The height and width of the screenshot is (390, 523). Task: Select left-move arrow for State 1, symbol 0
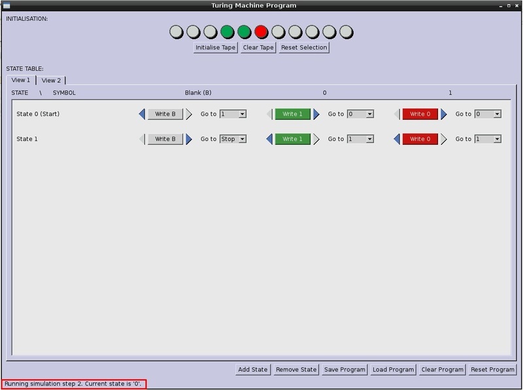coord(269,139)
